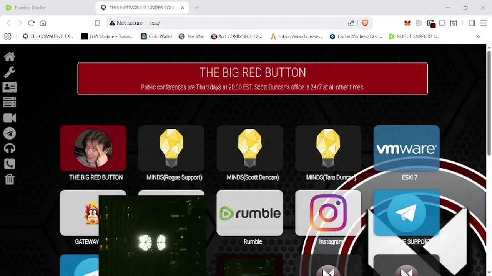Open the wrench tools icon in sidebar
492x276 pixels.
(x=10, y=72)
